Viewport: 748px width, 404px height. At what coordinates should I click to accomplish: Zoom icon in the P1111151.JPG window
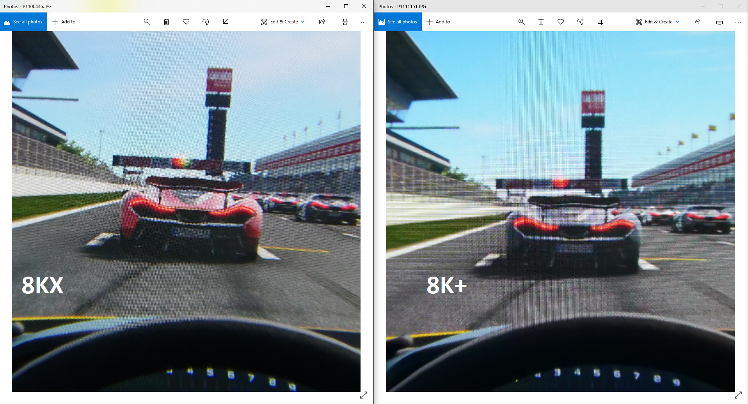click(522, 22)
